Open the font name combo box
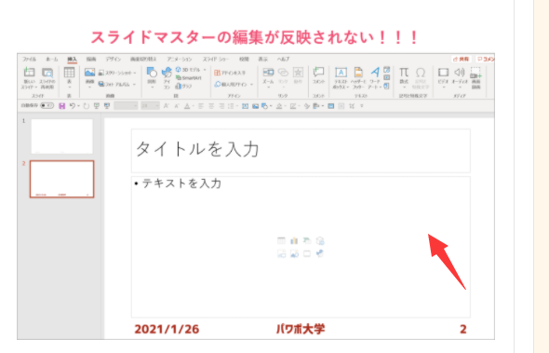Screen dimensions: 549x353 click(x=126, y=105)
